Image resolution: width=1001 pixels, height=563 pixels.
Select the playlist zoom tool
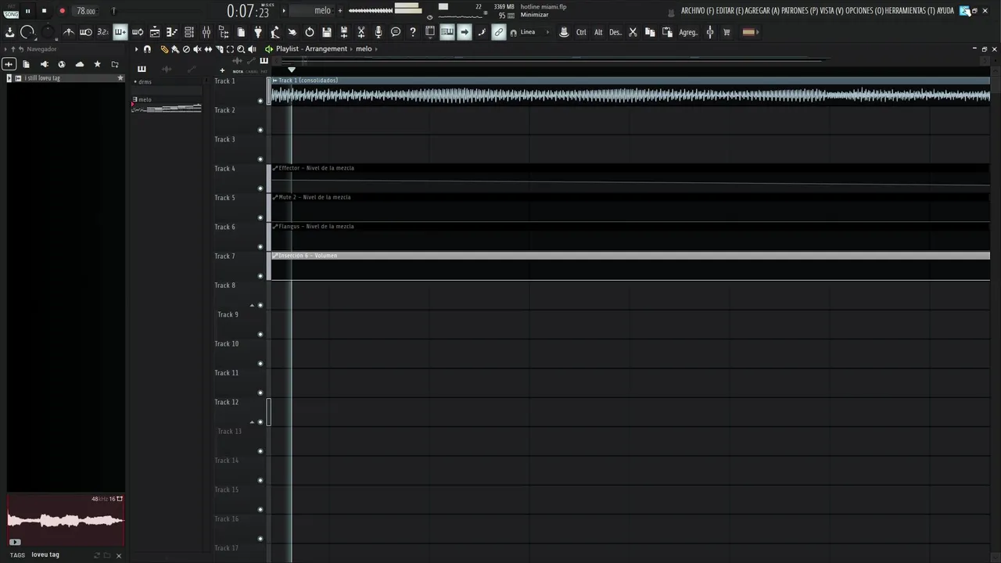[x=241, y=49]
